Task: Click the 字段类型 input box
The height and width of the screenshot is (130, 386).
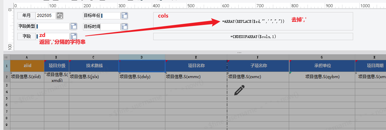Action: pos(53,26)
